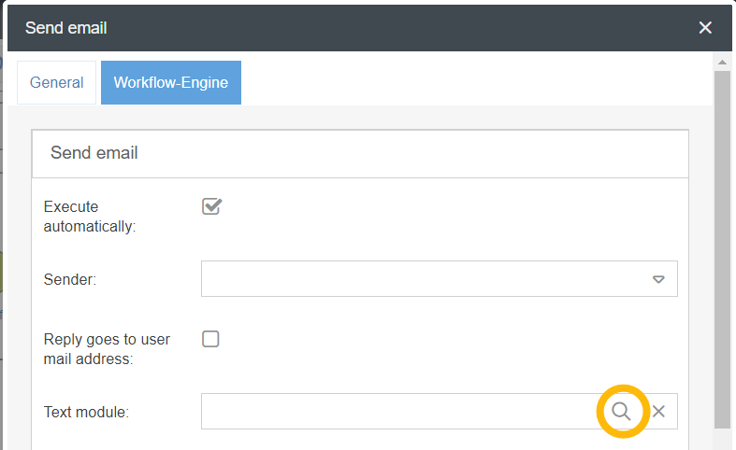
Task: Uncheck the Execute automatically checkbox
Action: 211,206
